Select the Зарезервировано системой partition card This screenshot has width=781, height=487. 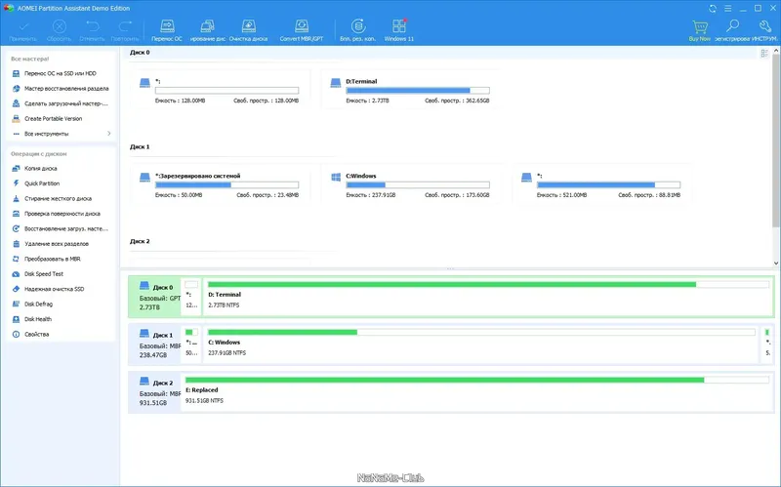tap(220, 184)
